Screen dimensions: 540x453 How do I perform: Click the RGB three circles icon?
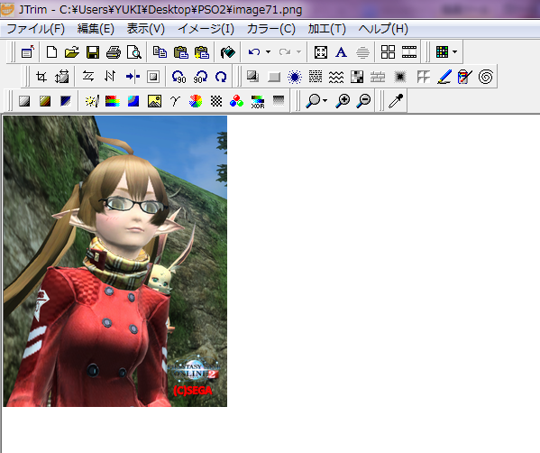pos(236,101)
